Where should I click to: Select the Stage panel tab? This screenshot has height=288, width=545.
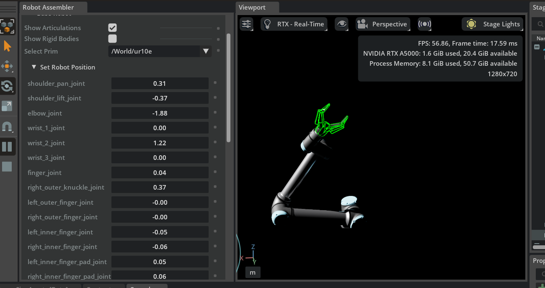538,8
